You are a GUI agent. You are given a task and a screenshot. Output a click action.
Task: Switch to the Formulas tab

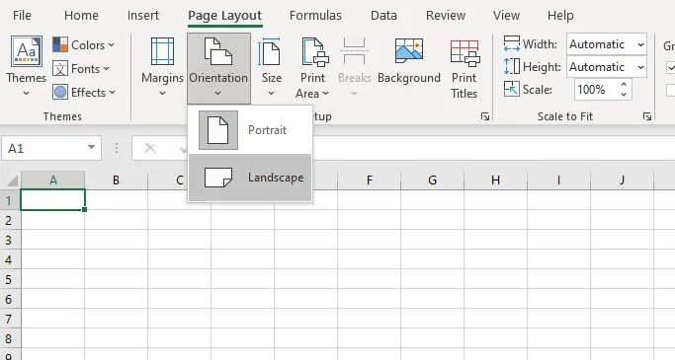click(315, 16)
